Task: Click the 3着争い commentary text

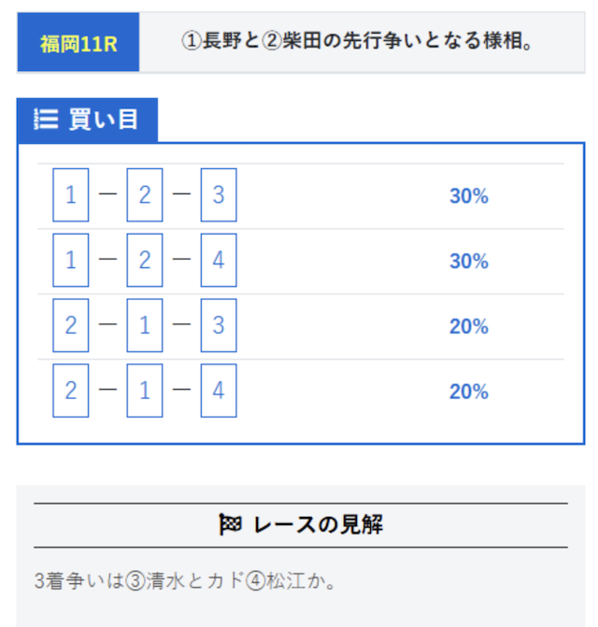Action: [184, 580]
